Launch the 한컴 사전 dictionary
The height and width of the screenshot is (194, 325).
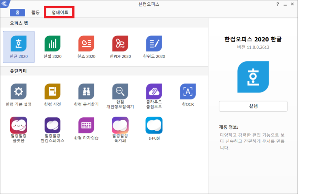52,91
